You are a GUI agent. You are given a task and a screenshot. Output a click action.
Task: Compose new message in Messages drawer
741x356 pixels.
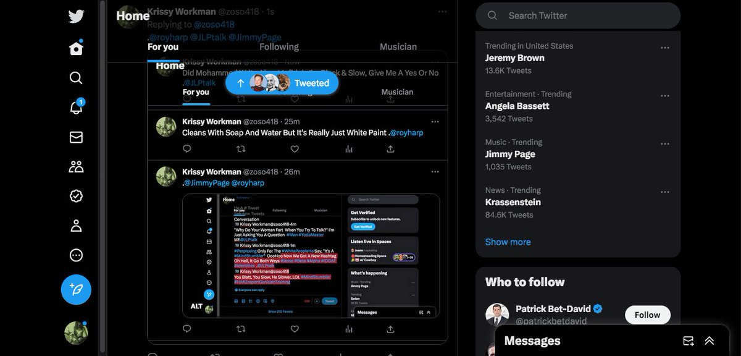click(x=689, y=341)
